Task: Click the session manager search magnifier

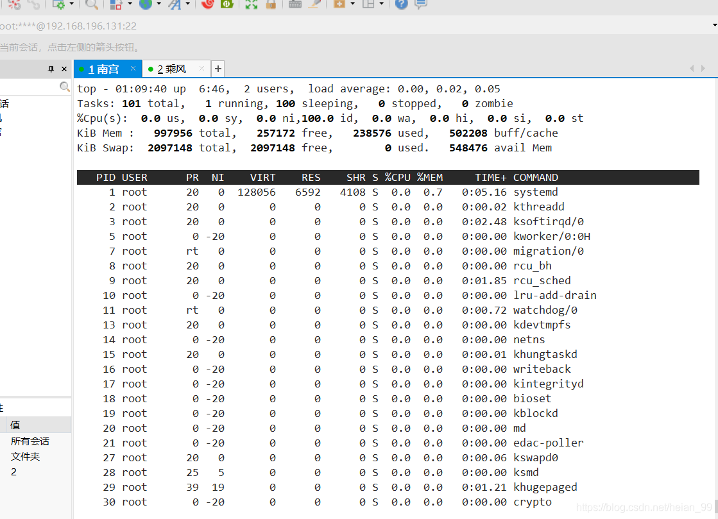Action: (65, 87)
